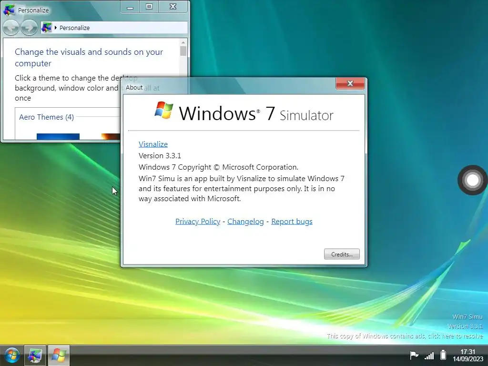
Task: Select the orange Aero theme thumbnail
Action: coord(111,136)
